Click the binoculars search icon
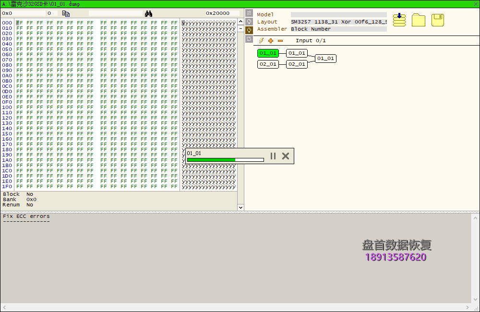The height and width of the screenshot is (312, 480). [148, 13]
